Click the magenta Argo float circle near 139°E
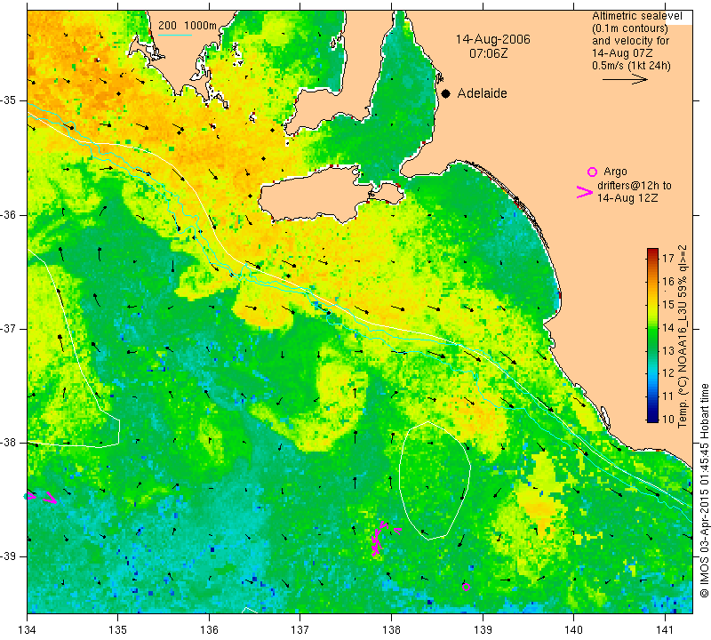The image size is (711, 640). 466,587
